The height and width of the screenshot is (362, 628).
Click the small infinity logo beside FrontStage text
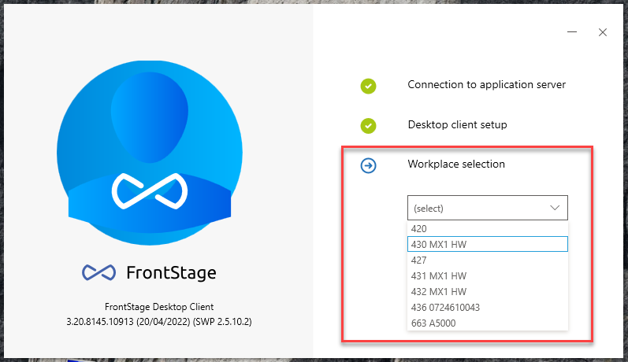(x=99, y=273)
